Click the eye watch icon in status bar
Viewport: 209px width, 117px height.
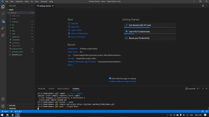pos(12,111)
